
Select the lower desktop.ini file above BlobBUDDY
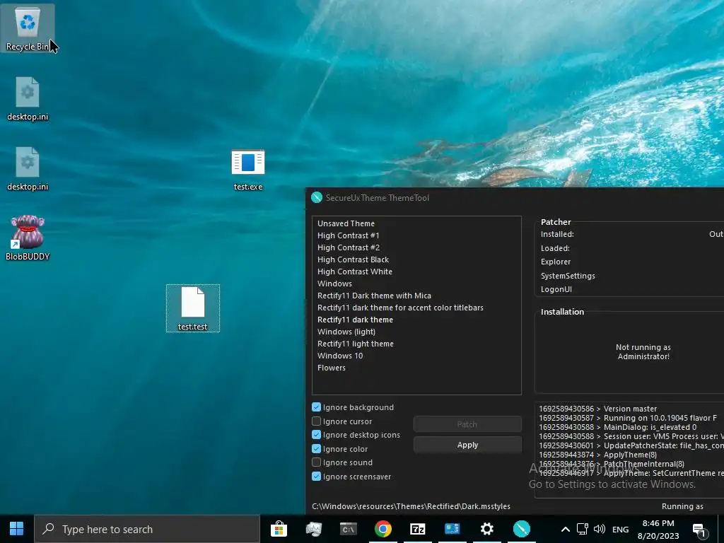(x=28, y=169)
